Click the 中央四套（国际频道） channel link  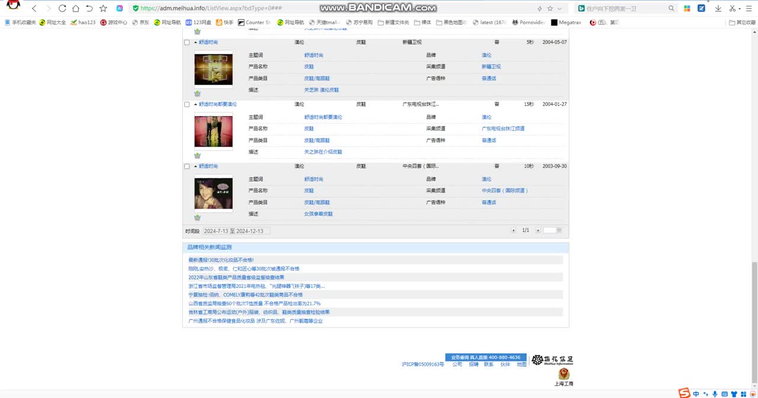click(x=505, y=191)
